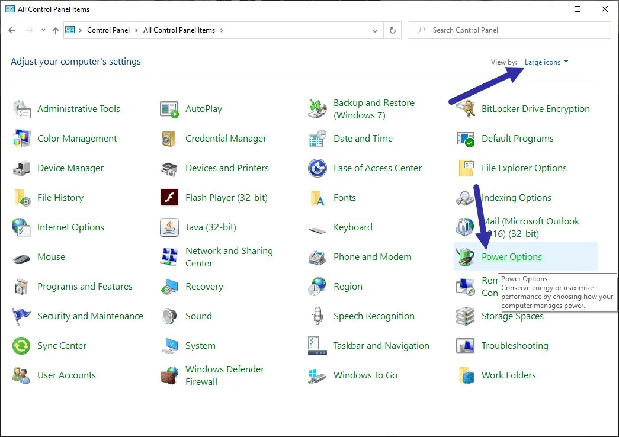Click Security and Maintenance flag icon
Screen dimensions: 619x437
click(21, 316)
